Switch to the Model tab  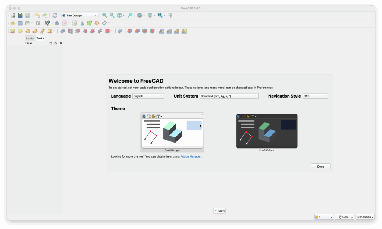click(30, 38)
